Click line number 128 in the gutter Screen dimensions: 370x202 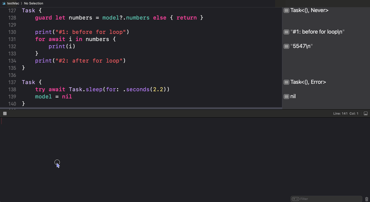click(x=12, y=18)
